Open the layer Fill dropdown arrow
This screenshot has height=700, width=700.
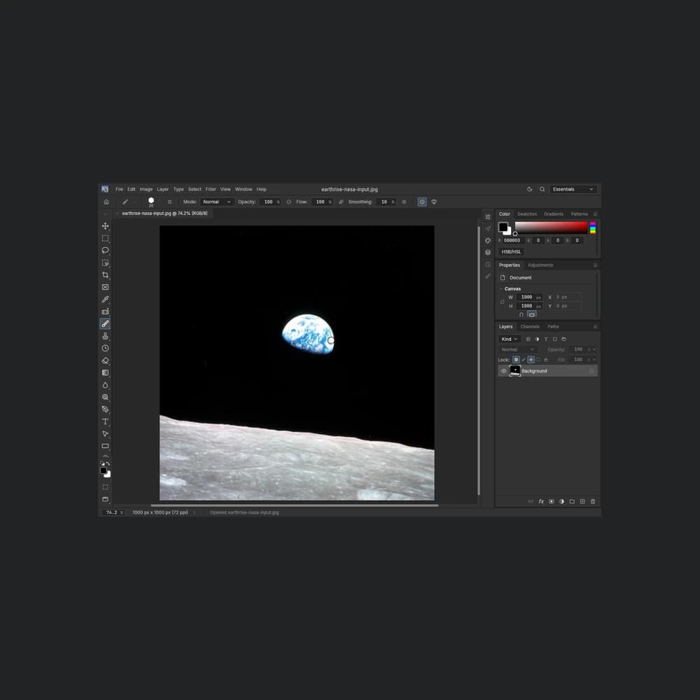point(594,360)
